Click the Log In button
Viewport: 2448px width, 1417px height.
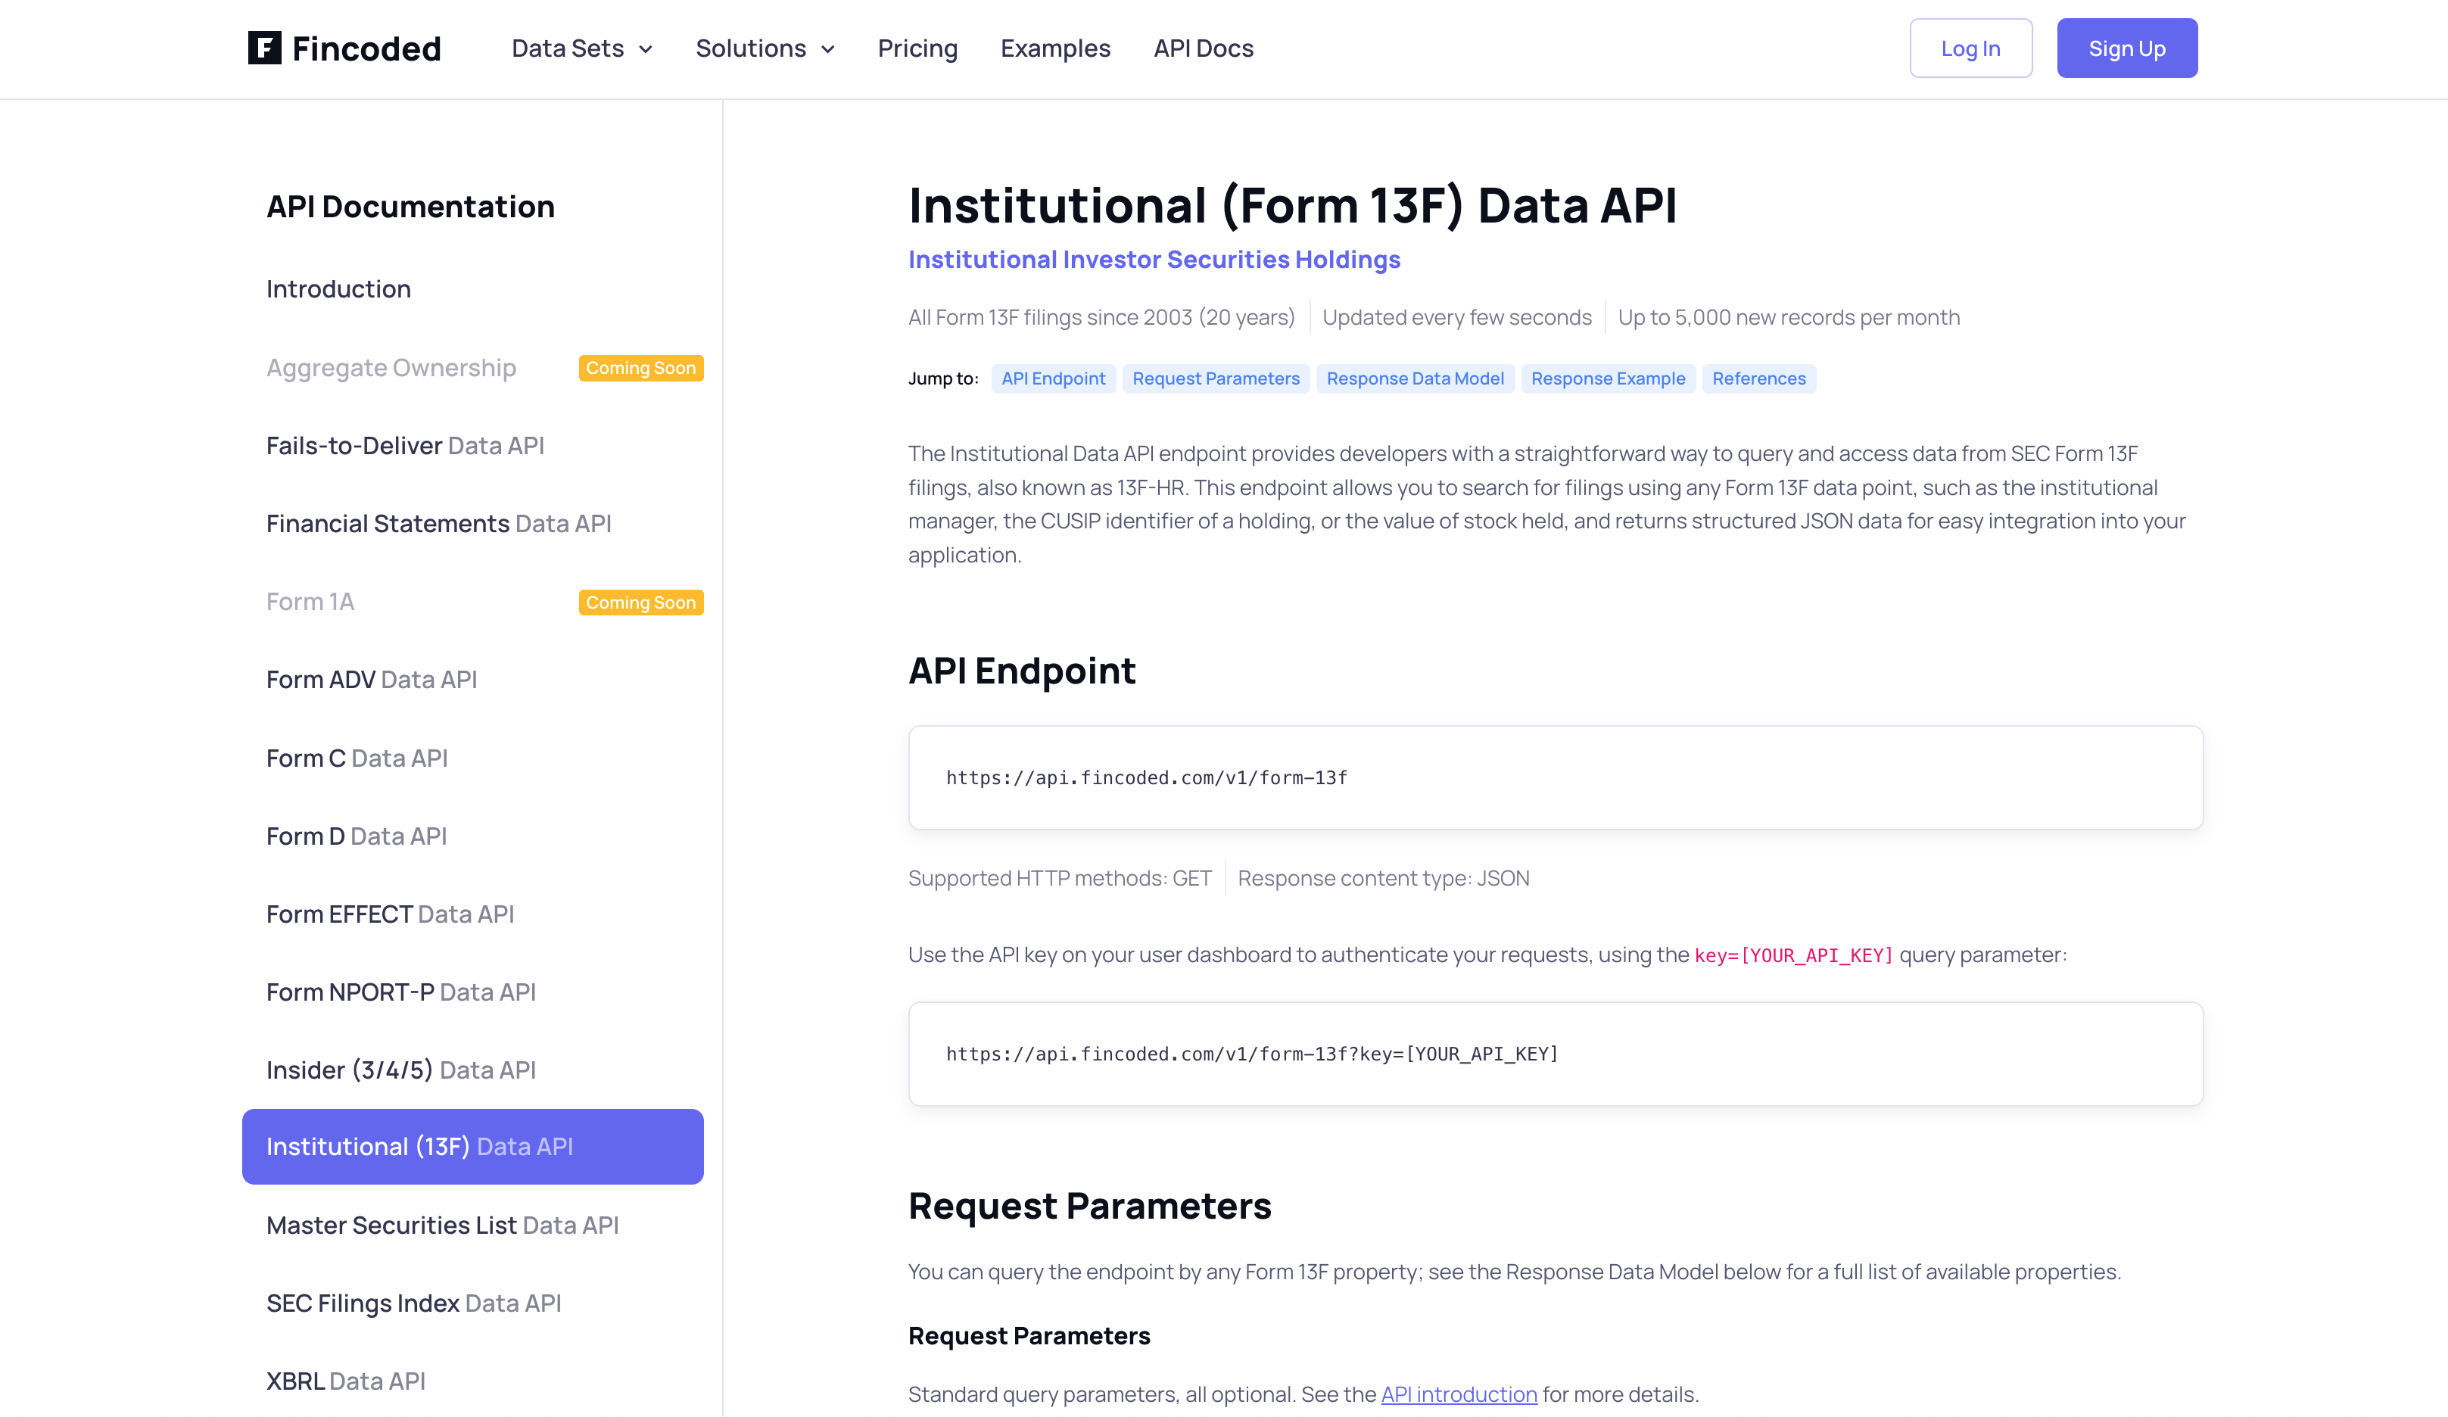(x=1970, y=48)
